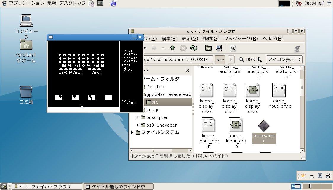Screen dimensions: 333x190
Task: Click the crown icon in the input tray
Action: [x=303, y=176]
